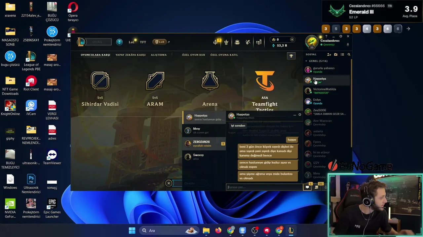Open File Explorer from taskbar
Image resolution: width=423 pixels, height=237 pixels.
pyautogui.click(x=206, y=230)
